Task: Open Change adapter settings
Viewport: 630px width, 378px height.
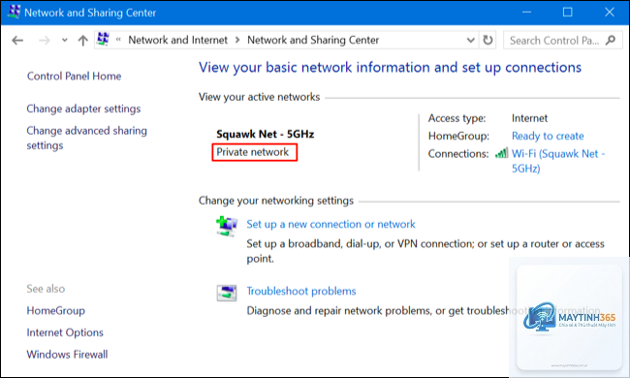Action: [83, 109]
